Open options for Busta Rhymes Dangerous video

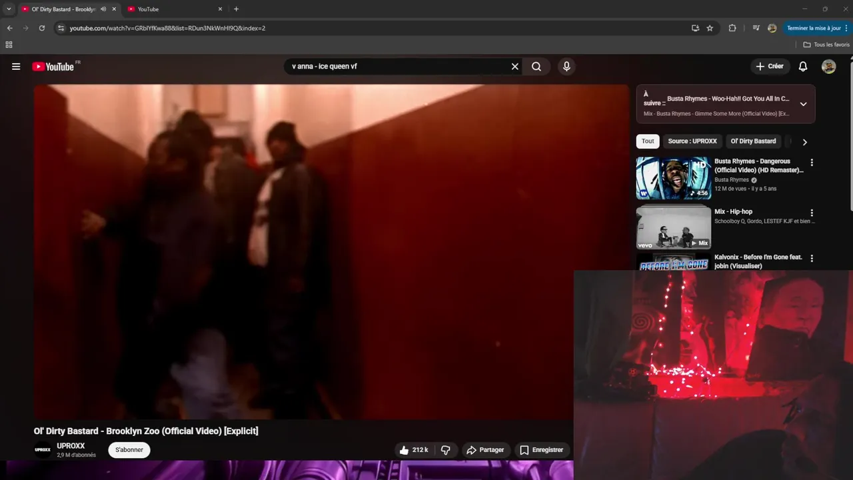click(x=812, y=163)
